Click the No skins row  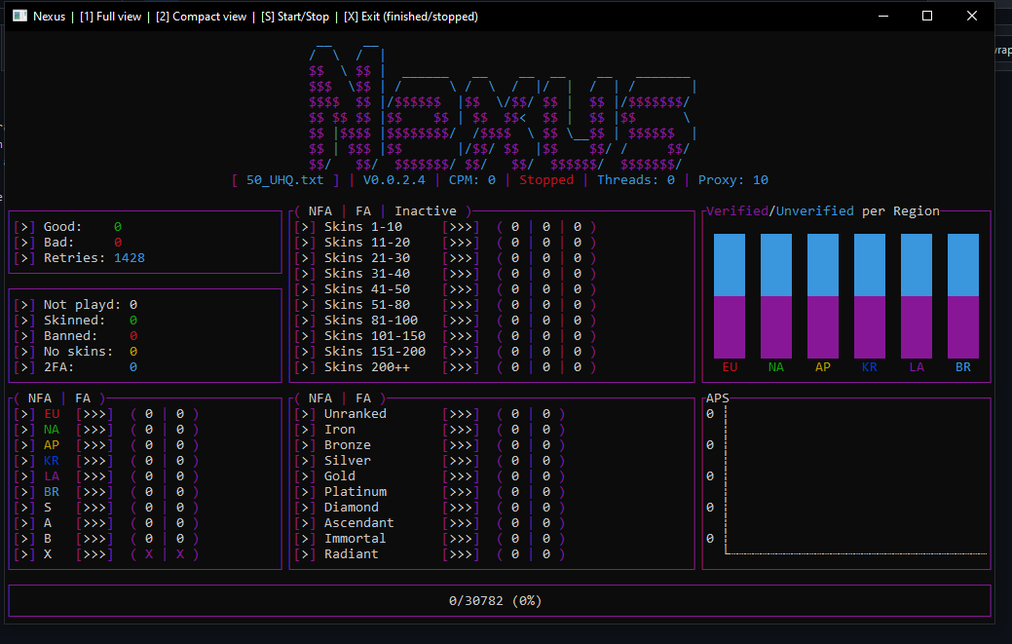pos(76,351)
